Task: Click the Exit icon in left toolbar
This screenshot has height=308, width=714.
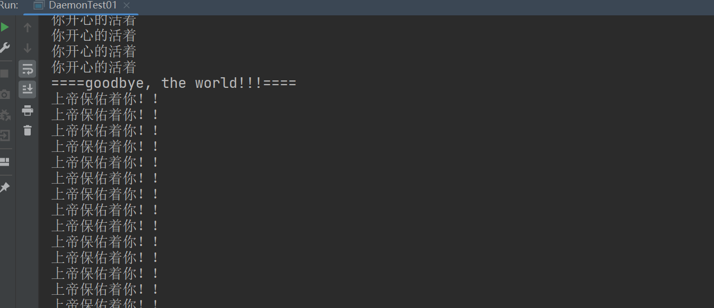Action: click(x=5, y=135)
